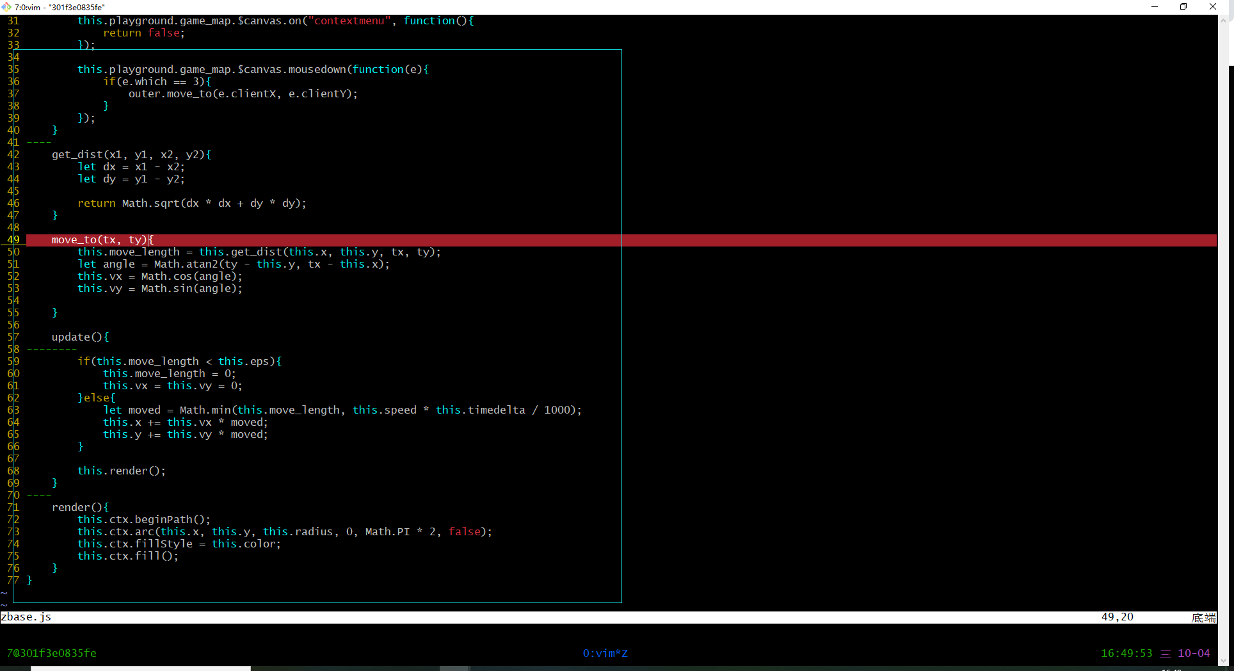This screenshot has height=671, width=1234.
Task: Click the 16:49:53 clock in tmux bar
Action: click(1126, 654)
